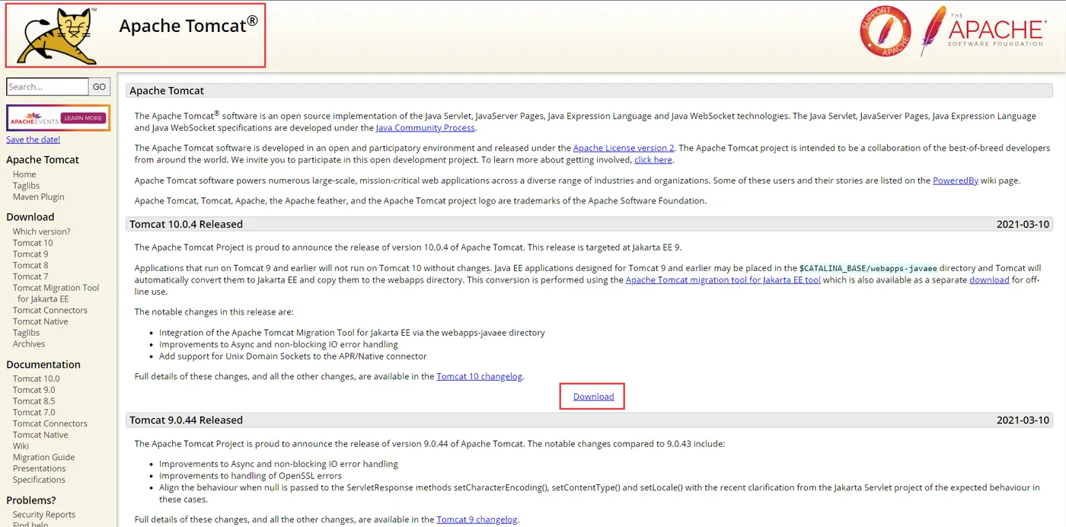Select Tomcat 7 download link
The image size is (1066, 527).
[30, 276]
